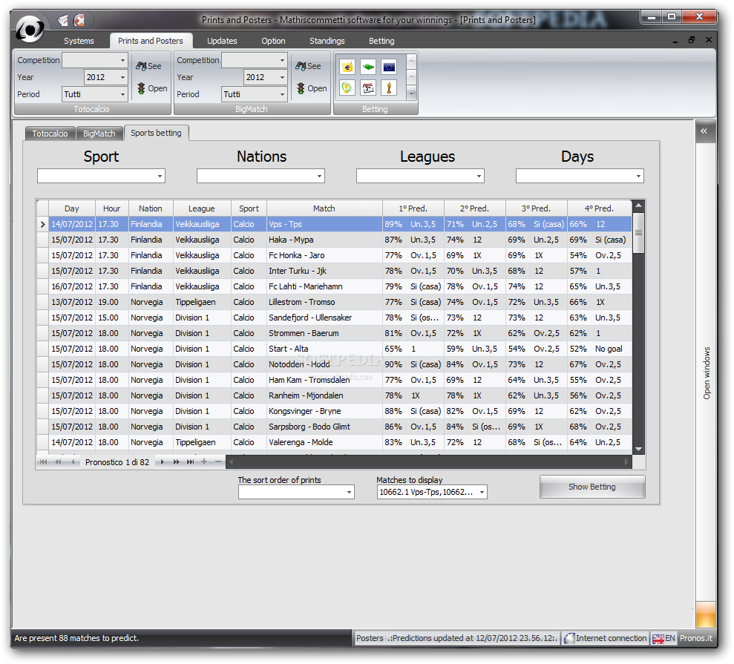Click the table vertical scrollbar up arrow
Viewport: 734px width, 664px height.
click(x=638, y=206)
